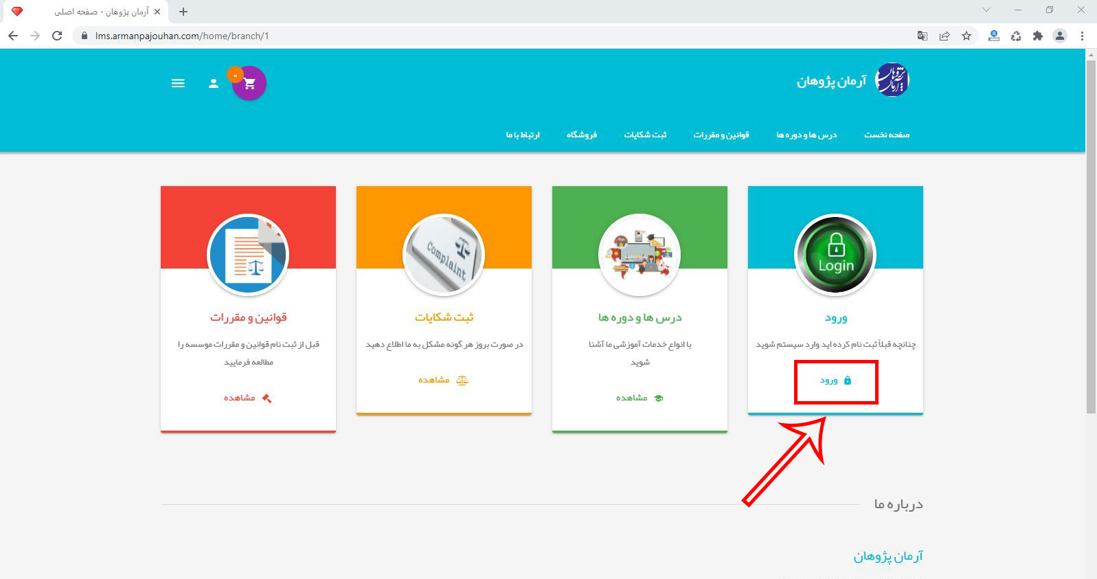Click مشاهده link under ثبت شکایات card

(443, 380)
